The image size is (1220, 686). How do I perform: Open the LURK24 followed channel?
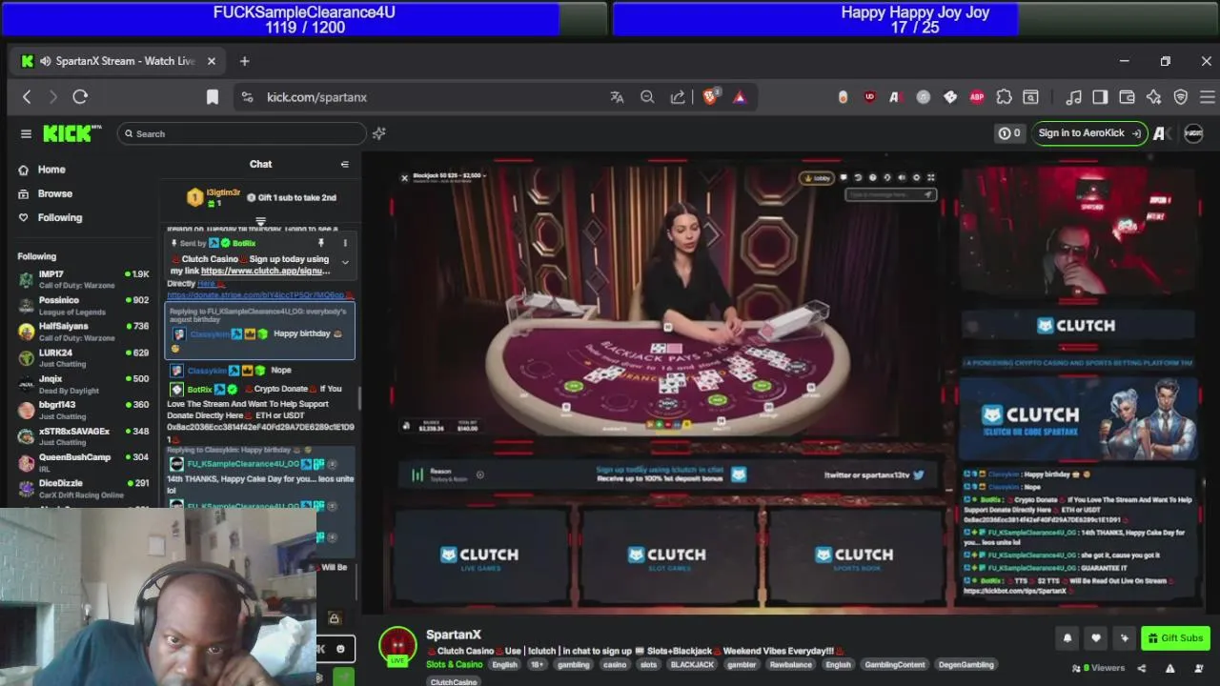tap(84, 357)
